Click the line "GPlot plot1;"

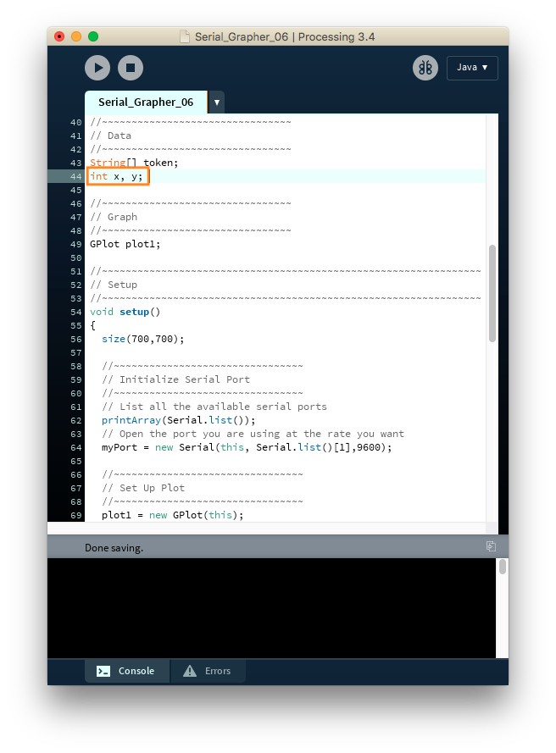click(125, 244)
